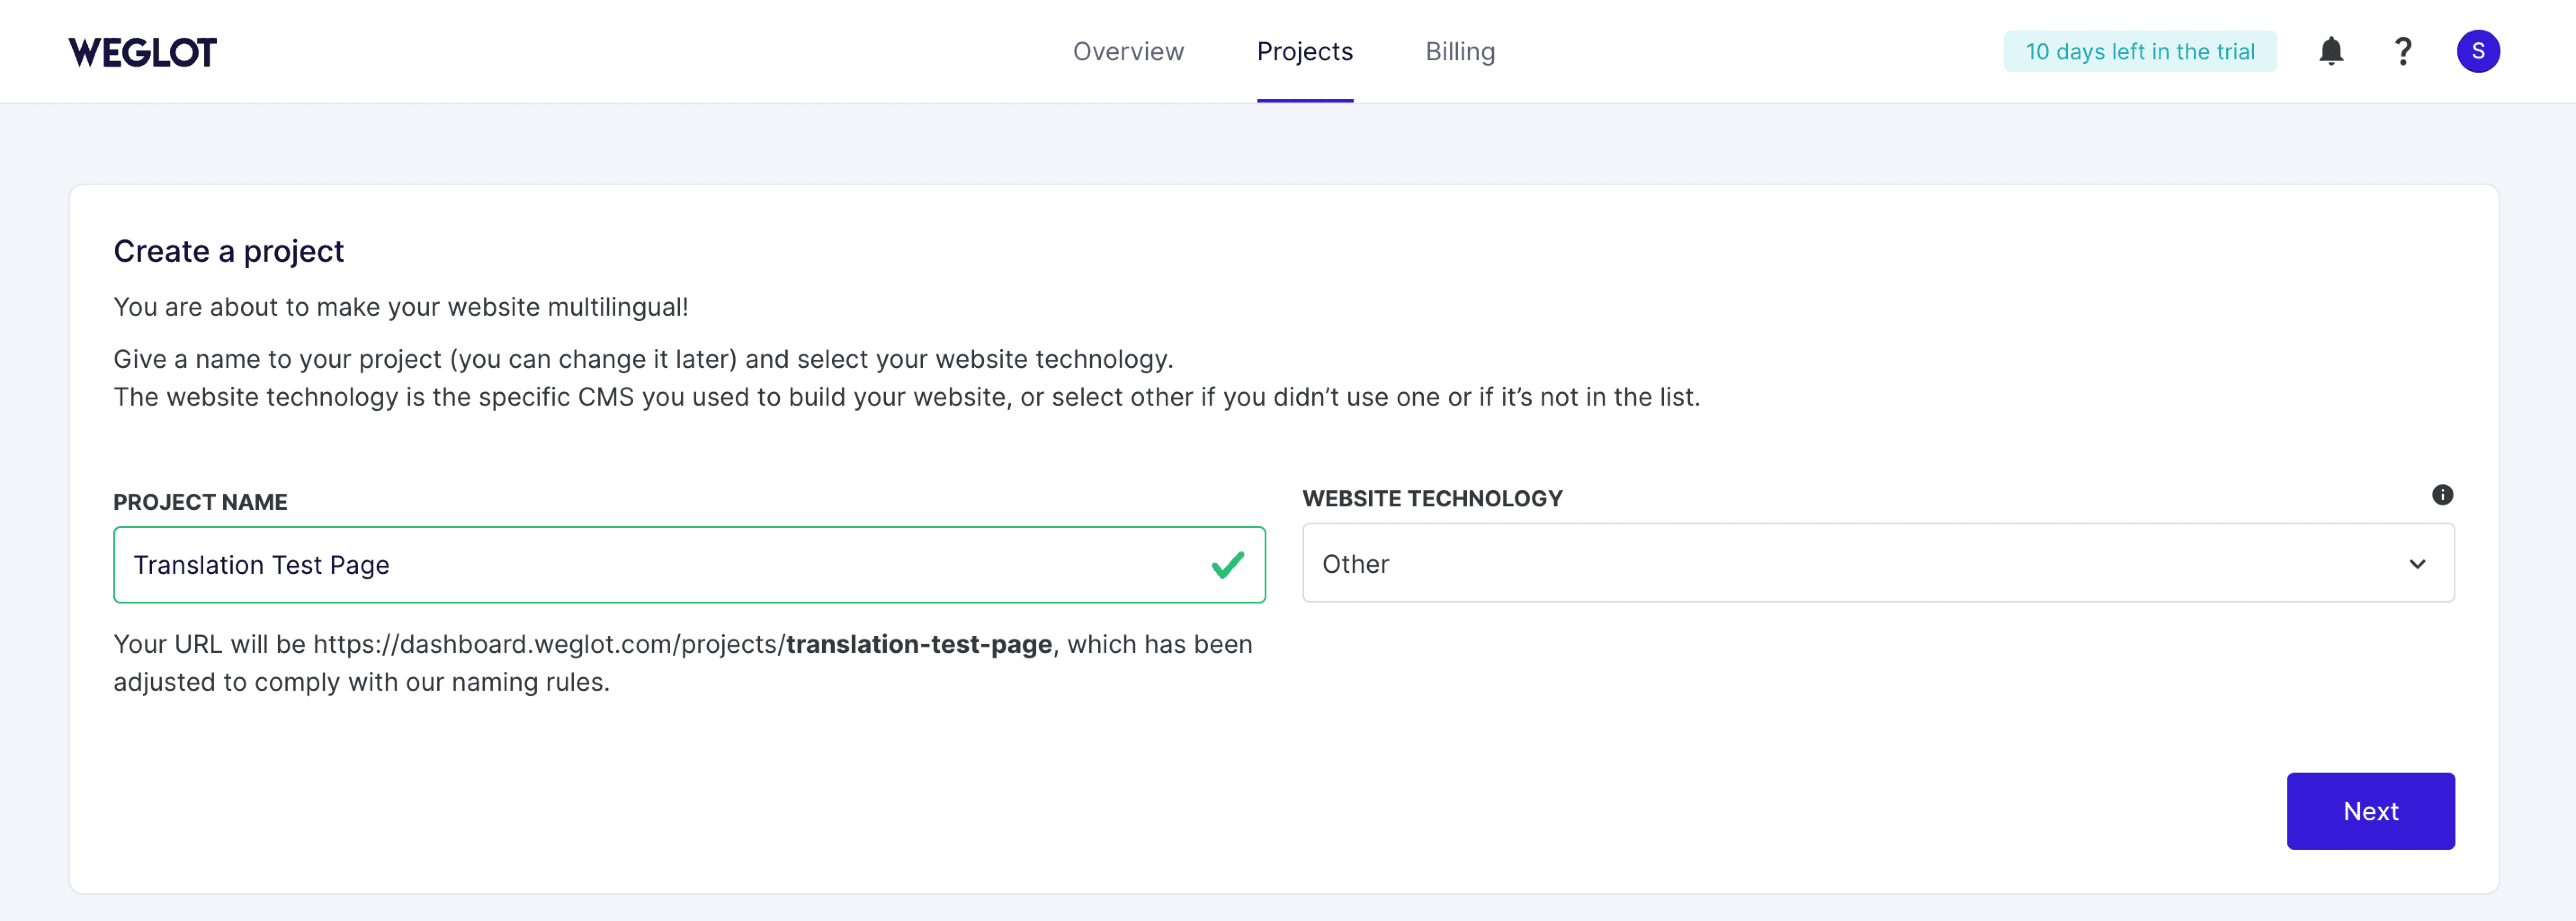Image resolution: width=2576 pixels, height=921 pixels.
Task: Open the user avatar S menu
Action: point(2478,51)
